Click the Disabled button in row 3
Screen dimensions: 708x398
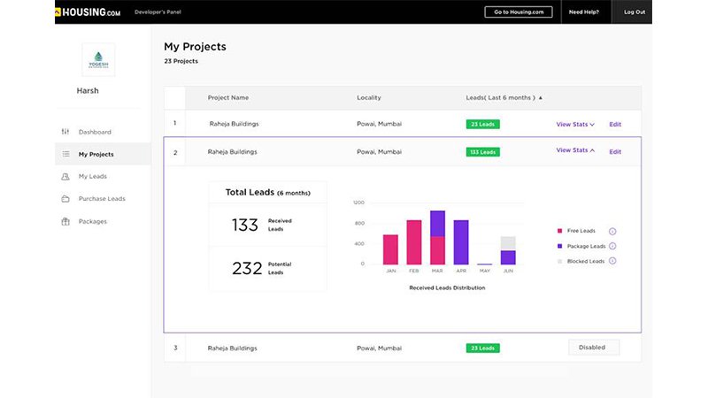[x=594, y=348]
